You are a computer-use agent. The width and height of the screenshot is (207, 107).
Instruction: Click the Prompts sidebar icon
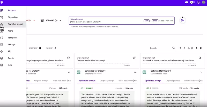click(x=2, y=10)
